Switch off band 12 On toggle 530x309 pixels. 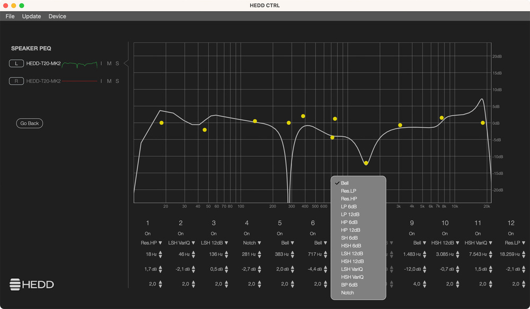[511, 234]
